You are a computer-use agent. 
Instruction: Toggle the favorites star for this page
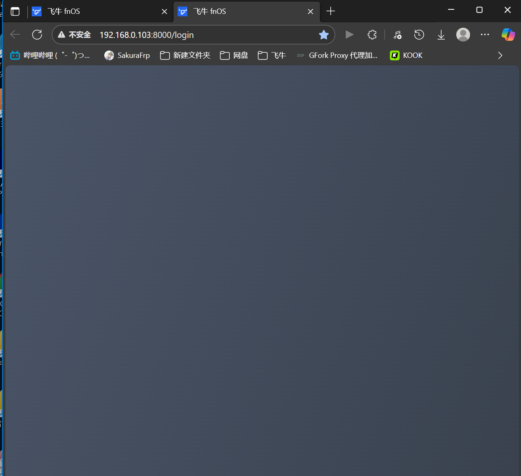click(324, 35)
